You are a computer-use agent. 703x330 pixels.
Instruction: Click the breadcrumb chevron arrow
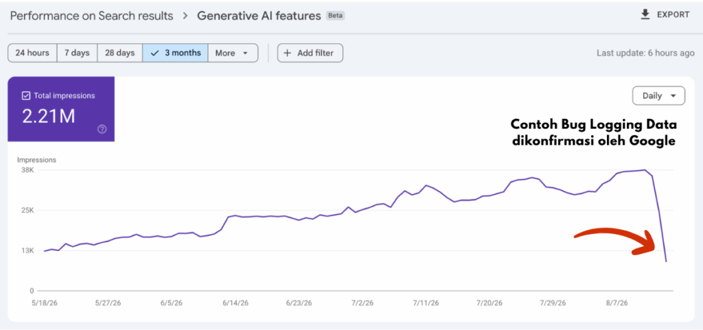[x=185, y=16]
